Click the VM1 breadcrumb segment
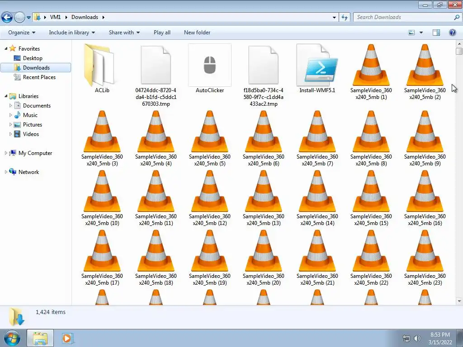 [x=55, y=17]
